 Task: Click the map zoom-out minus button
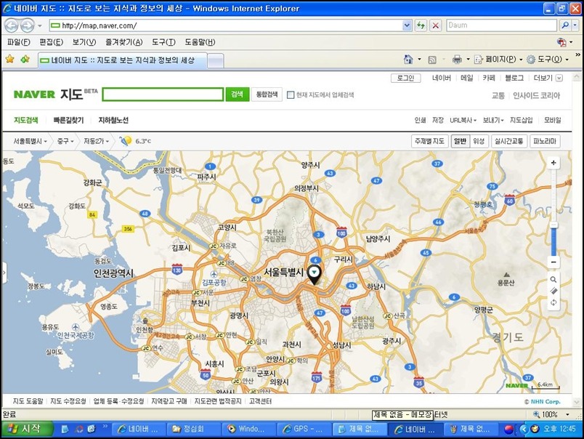pos(553,262)
